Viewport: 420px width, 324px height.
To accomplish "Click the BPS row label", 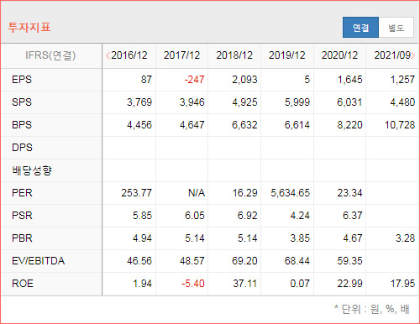I will click(22, 125).
